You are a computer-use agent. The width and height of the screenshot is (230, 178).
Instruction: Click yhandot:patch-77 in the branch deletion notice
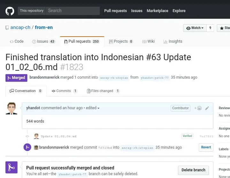(x=72, y=174)
